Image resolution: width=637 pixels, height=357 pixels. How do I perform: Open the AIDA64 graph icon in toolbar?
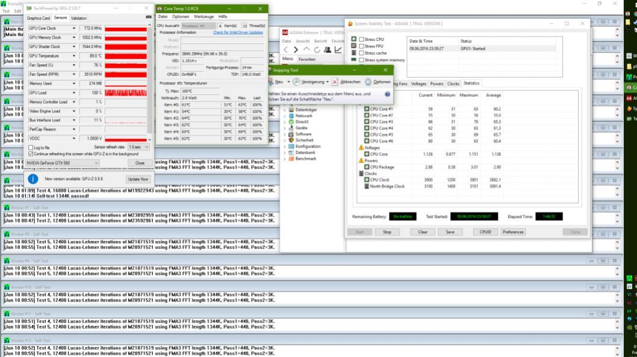tap(338, 50)
